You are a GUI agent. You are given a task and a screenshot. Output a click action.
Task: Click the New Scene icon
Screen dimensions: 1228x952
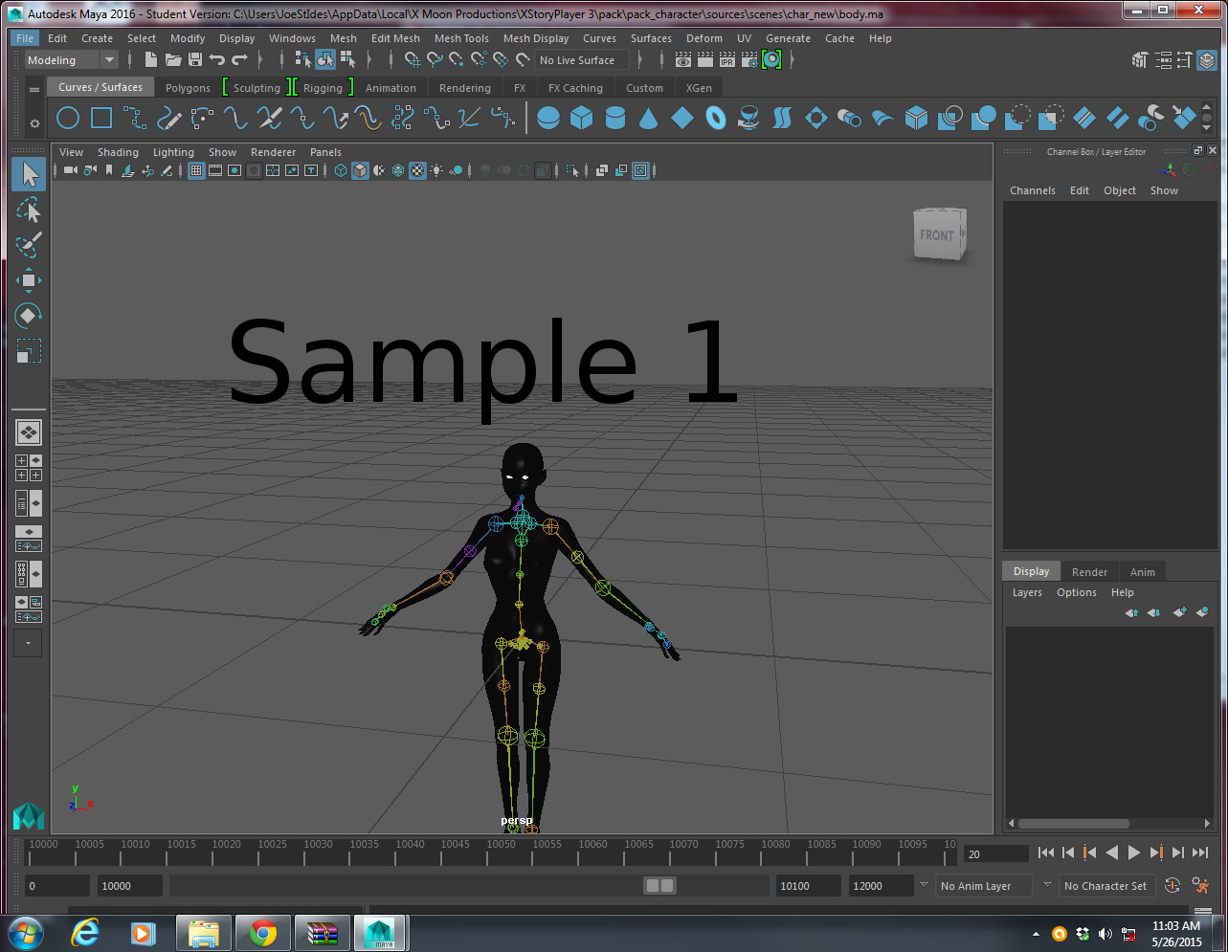click(150, 59)
